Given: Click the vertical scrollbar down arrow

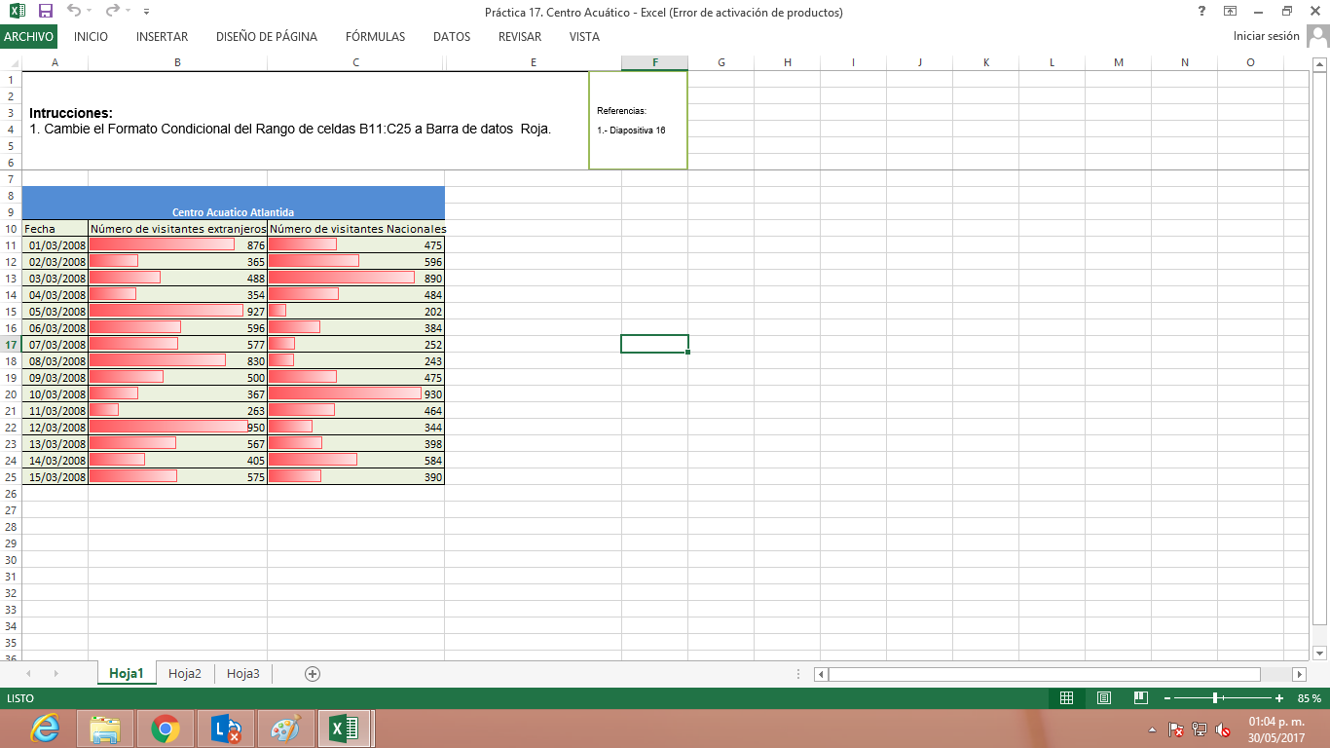Looking at the screenshot, I should pos(1320,653).
